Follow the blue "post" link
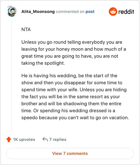 90,12
